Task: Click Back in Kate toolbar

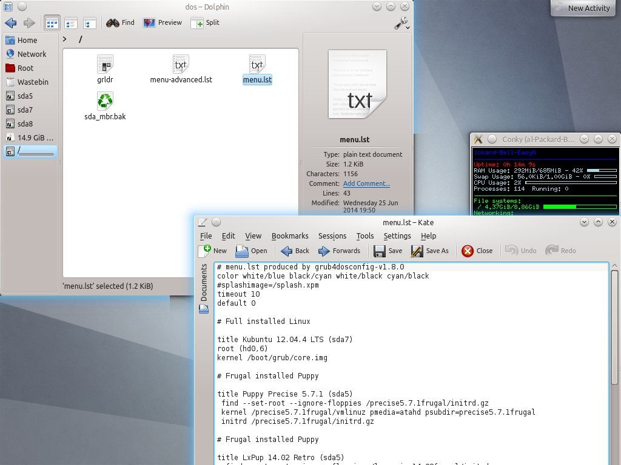Action: coord(295,251)
